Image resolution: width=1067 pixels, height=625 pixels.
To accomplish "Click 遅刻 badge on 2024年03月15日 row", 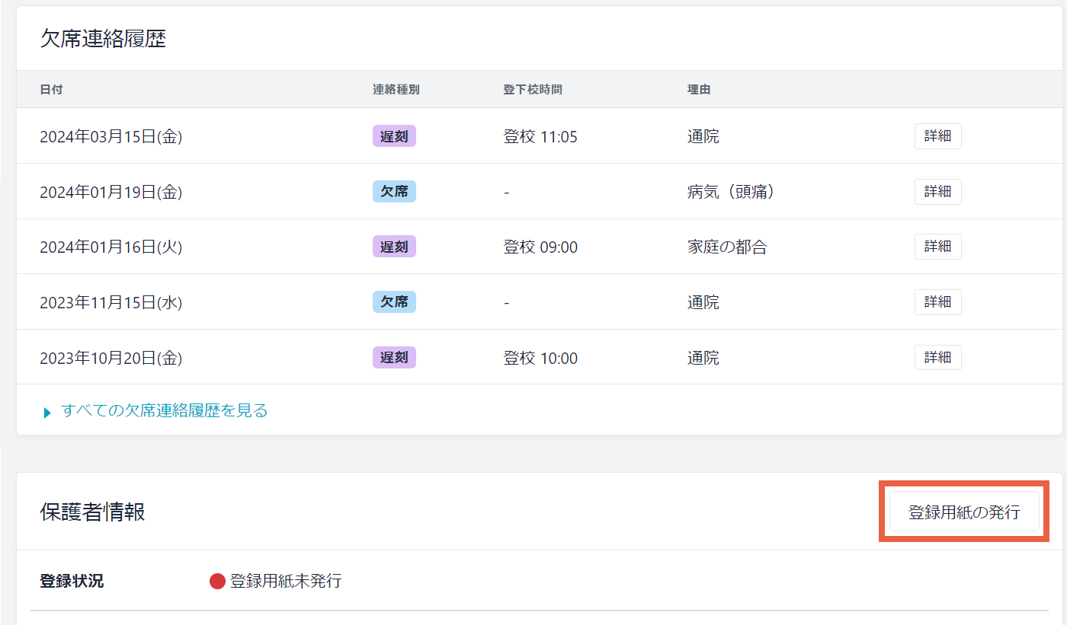I will coord(394,136).
